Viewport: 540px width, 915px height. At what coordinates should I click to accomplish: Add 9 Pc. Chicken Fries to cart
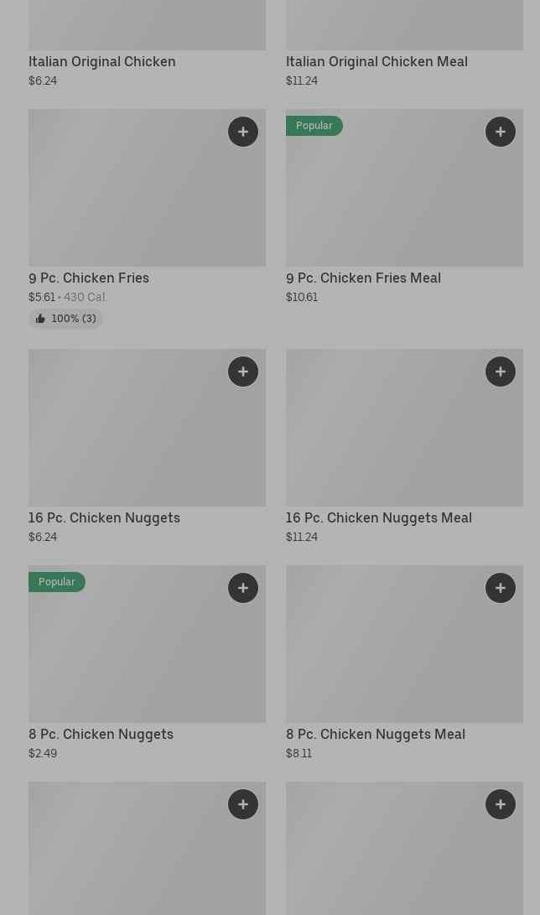click(x=243, y=132)
